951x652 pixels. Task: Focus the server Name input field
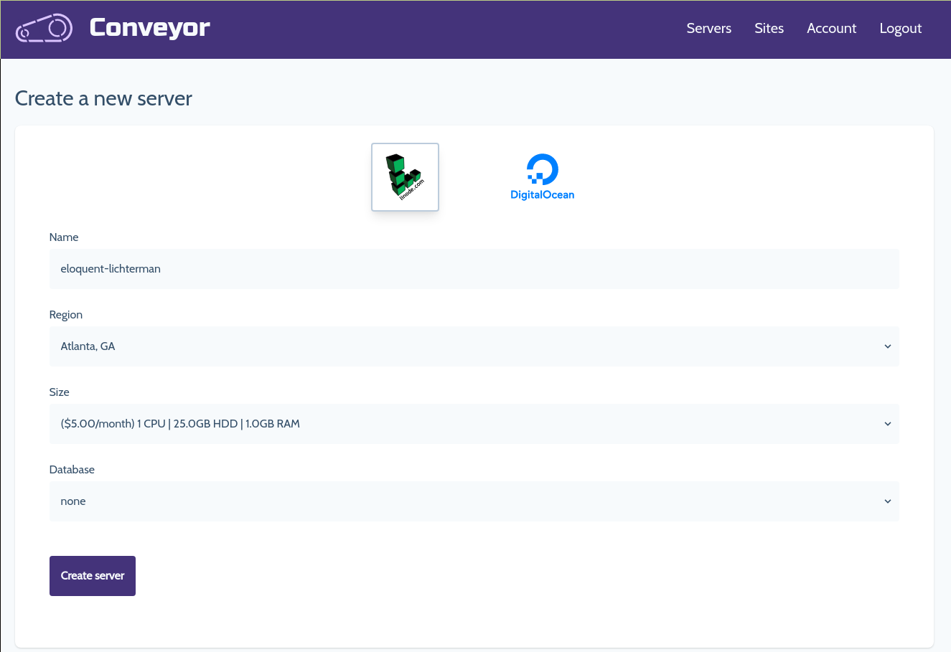[x=474, y=269]
